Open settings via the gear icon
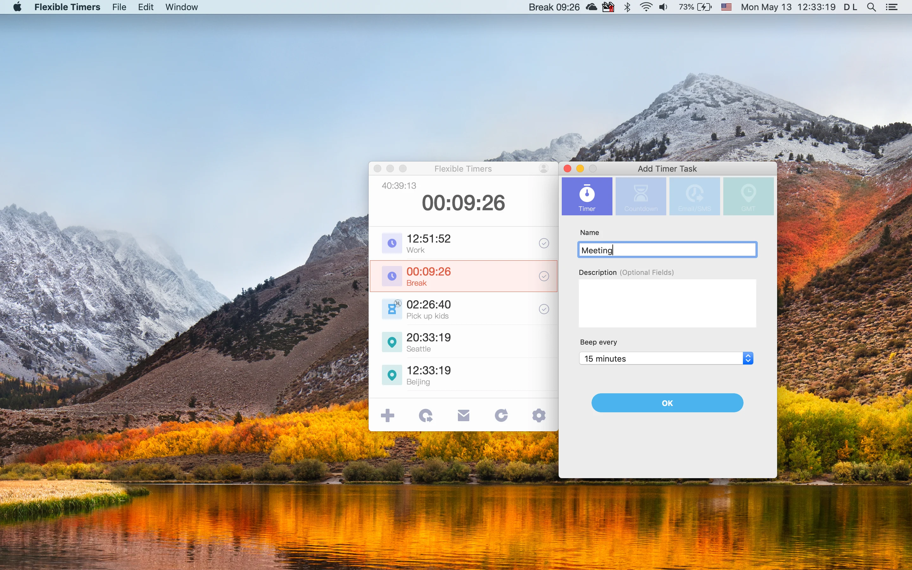The height and width of the screenshot is (570, 912). [539, 415]
